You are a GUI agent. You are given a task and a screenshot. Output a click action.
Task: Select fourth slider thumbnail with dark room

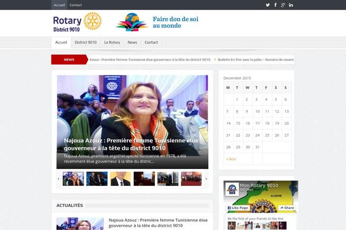click(144, 179)
